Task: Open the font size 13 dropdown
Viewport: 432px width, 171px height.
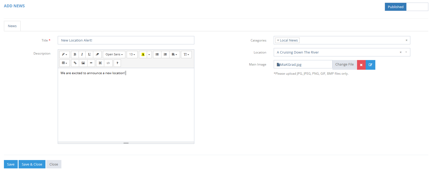Action: coord(132,54)
